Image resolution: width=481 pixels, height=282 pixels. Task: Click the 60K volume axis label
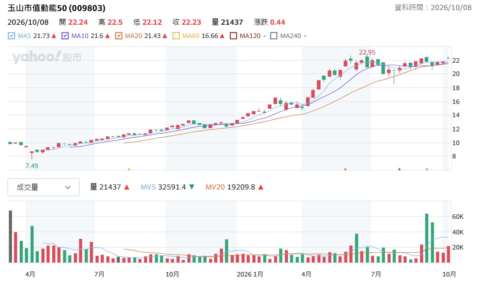click(x=458, y=217)
